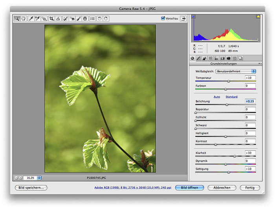This screenshot has height=208, width=275.
Task: Open the Grundeinstellungen panel options menu
Action: click(x=259, y=63)
